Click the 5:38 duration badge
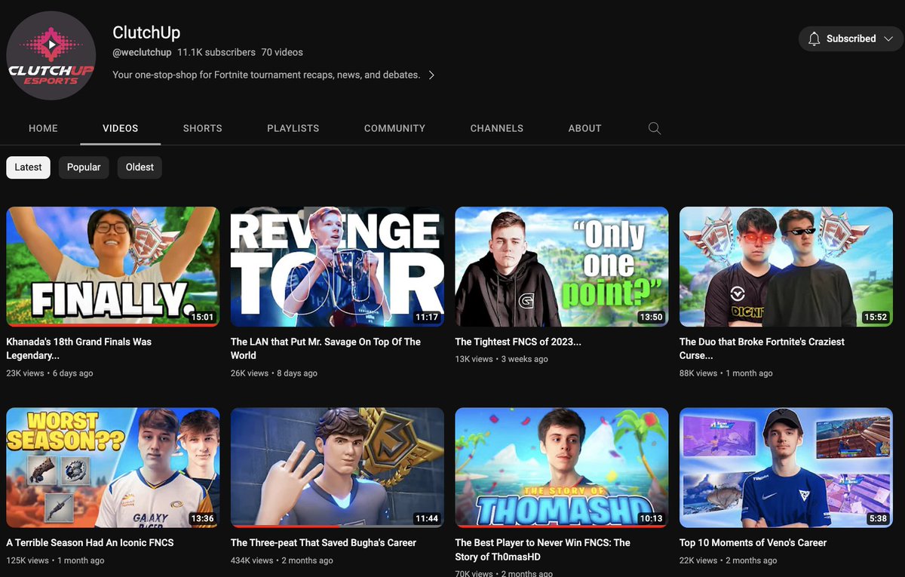This screenshot has height=577, width=905. point(878,518)
